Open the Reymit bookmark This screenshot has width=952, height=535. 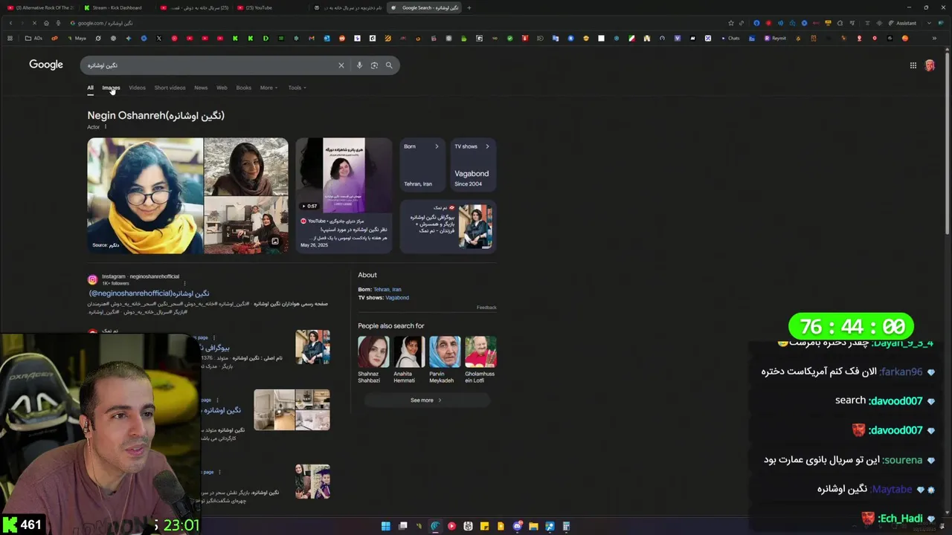[775, 38]
